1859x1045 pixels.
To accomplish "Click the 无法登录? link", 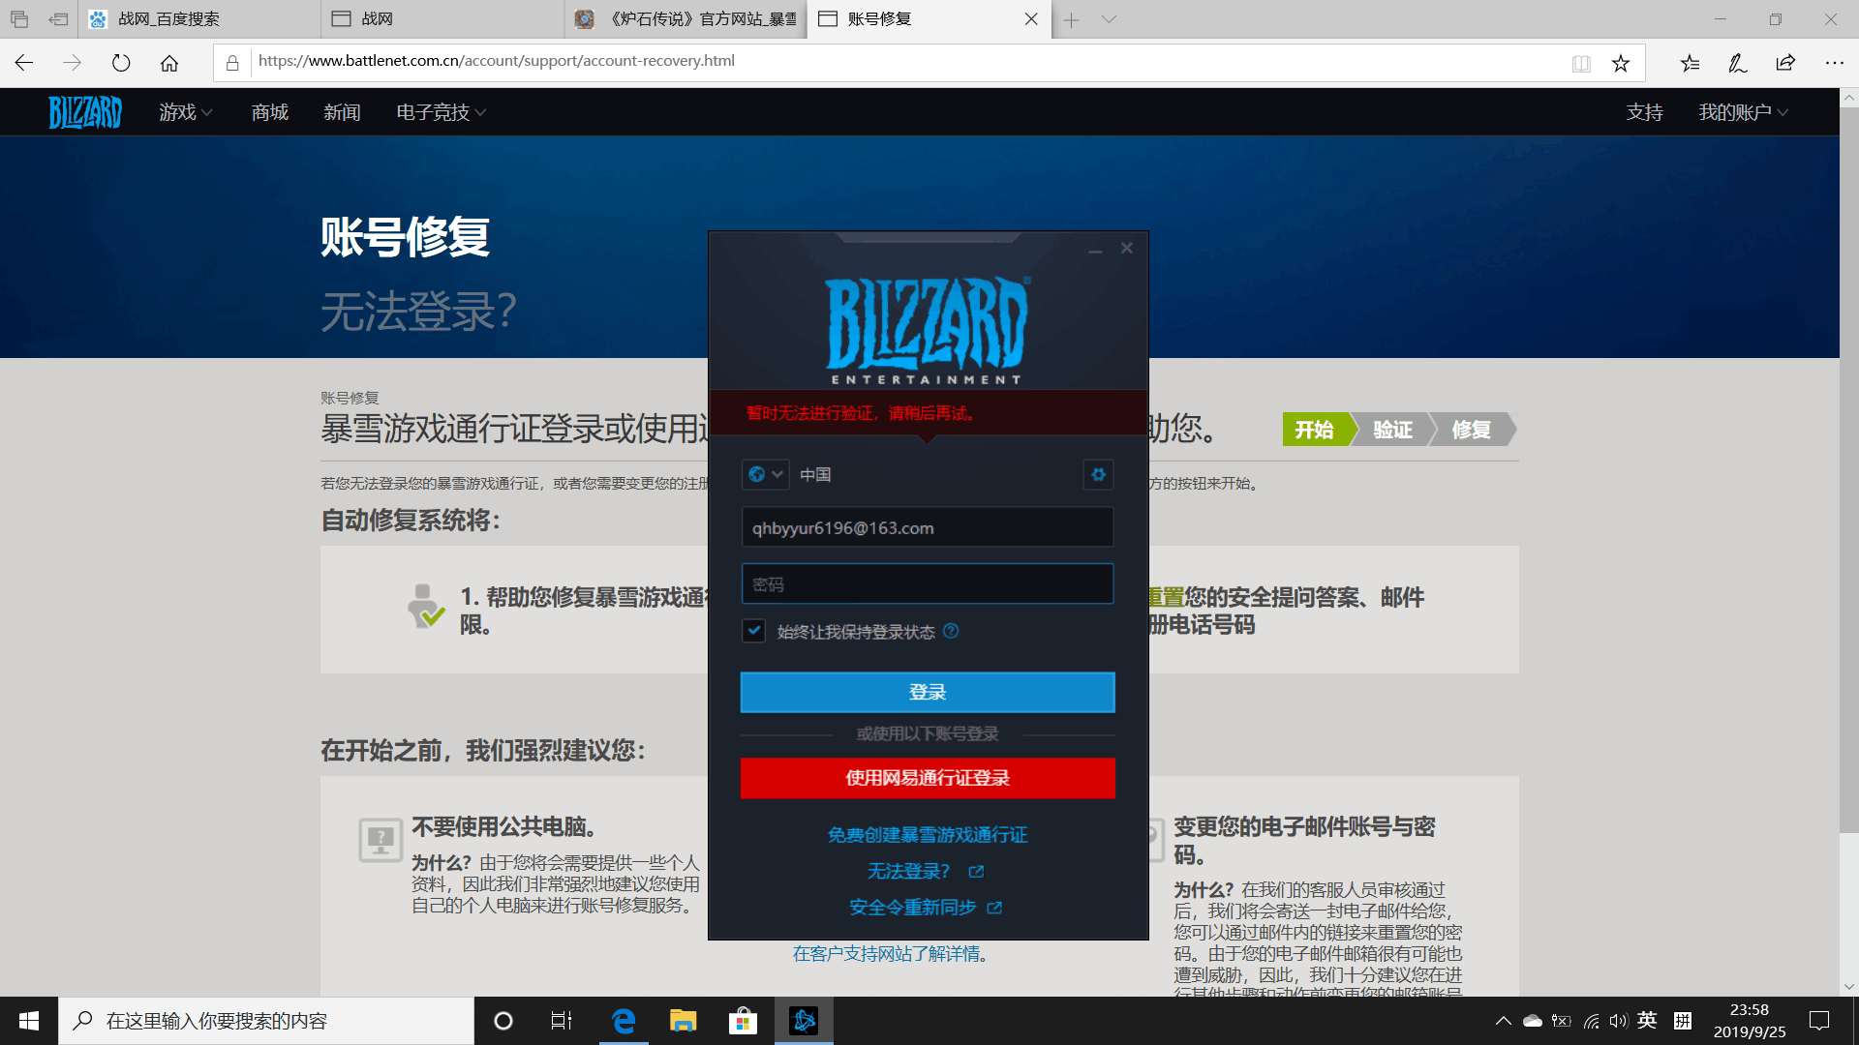I will point(908,871).
